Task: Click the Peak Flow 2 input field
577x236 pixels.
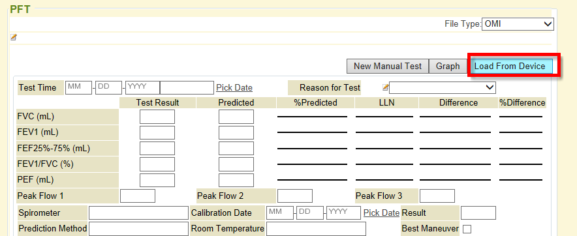Action: tap(295, 196)
